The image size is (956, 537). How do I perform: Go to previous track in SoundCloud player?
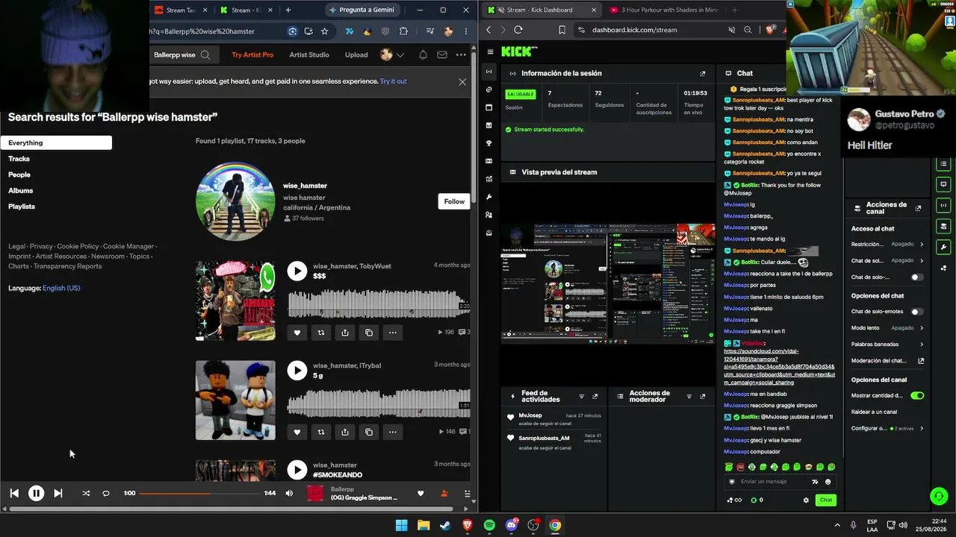(14, 493)
